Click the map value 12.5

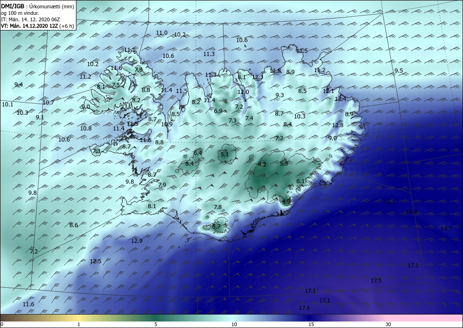click(x=96, y=261)
